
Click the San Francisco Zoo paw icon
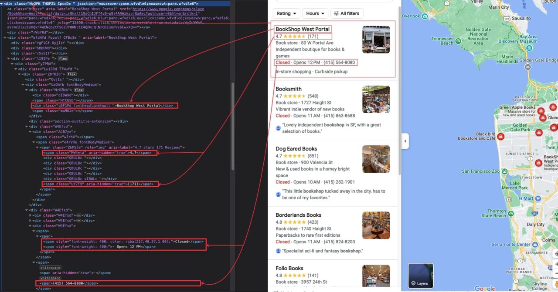click(x=505, y=171)
